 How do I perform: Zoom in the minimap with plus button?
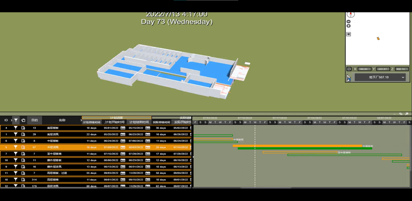[x=349, y=26]
